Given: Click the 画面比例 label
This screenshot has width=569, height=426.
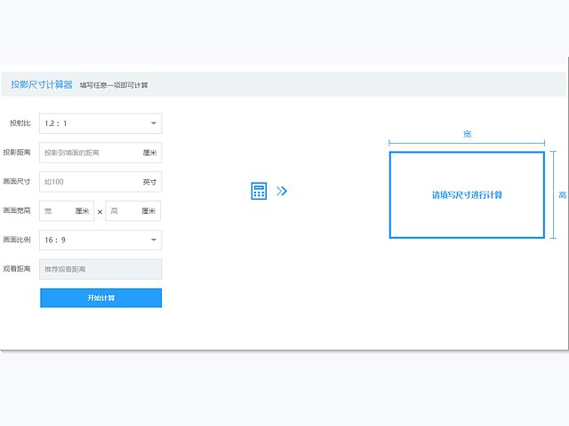Looking at the screenshot, I should tap(17, 240).
